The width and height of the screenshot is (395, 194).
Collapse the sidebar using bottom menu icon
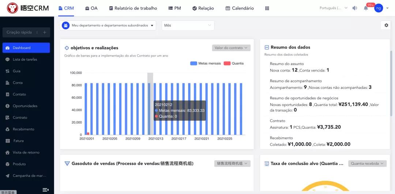46,190
